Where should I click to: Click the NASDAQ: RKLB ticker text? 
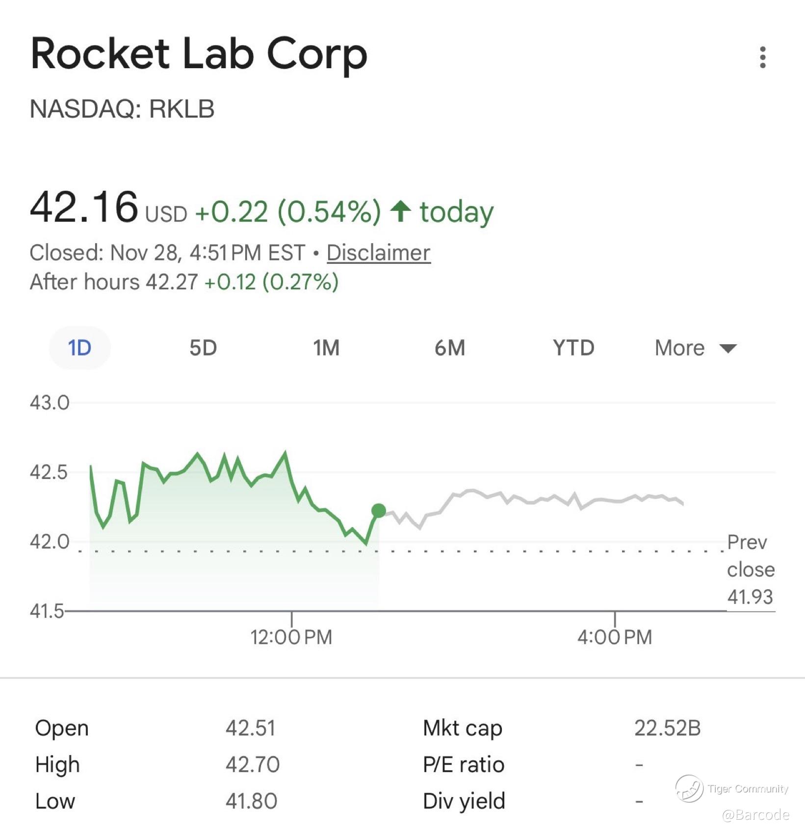(122, 109)
